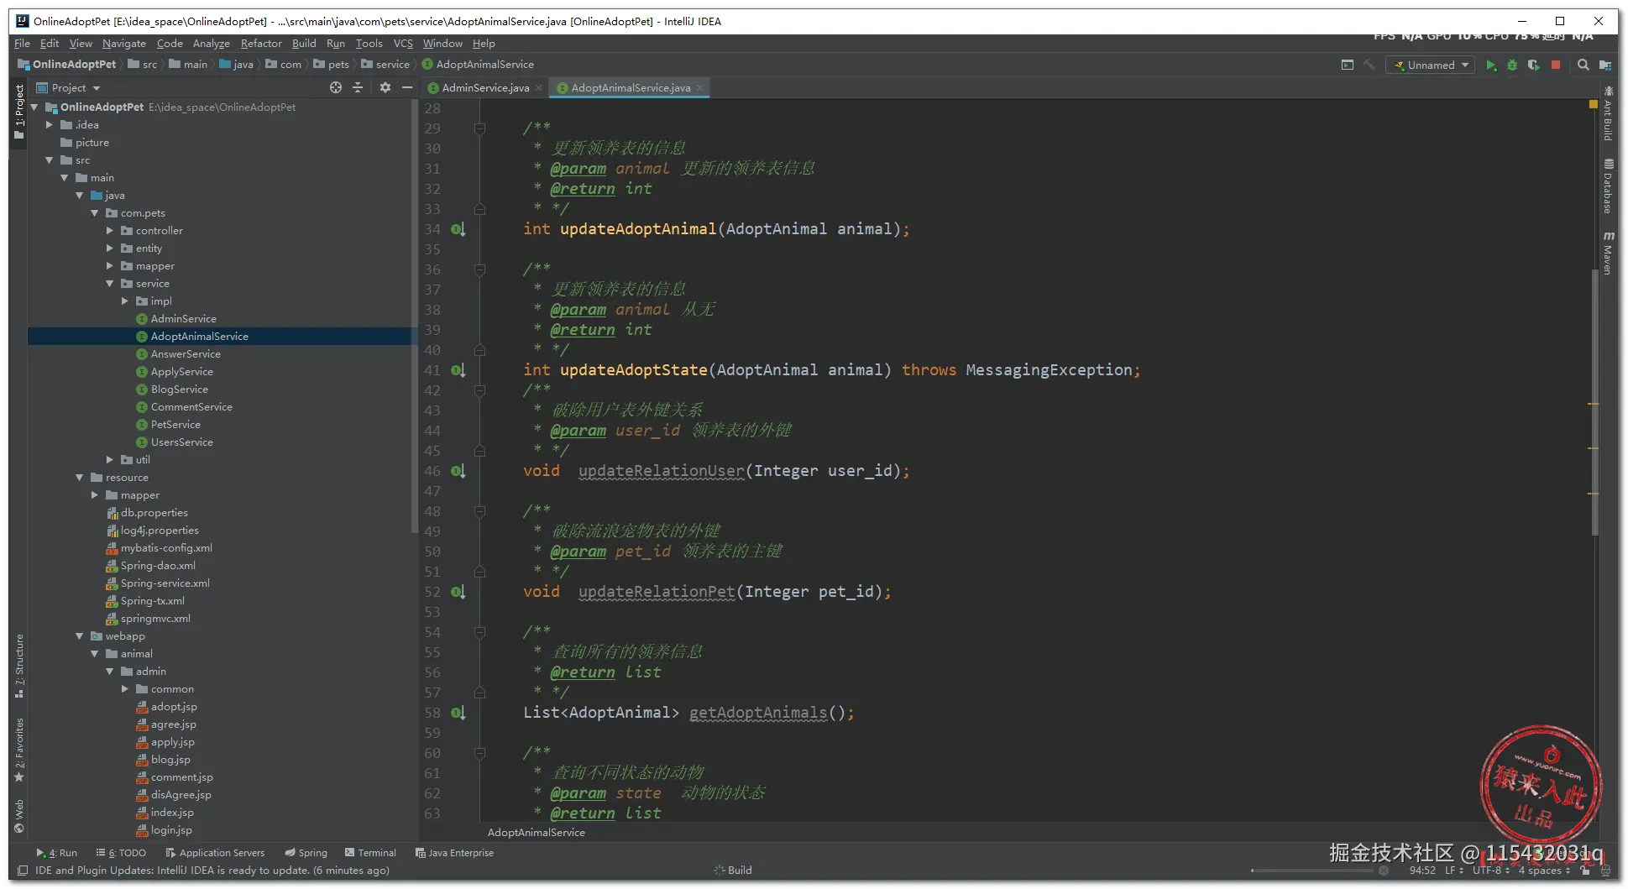1628x889 pixels.
Task: Open Search Everywhere magnifier
Action: pyautogui.click(x=1583, y=65)
